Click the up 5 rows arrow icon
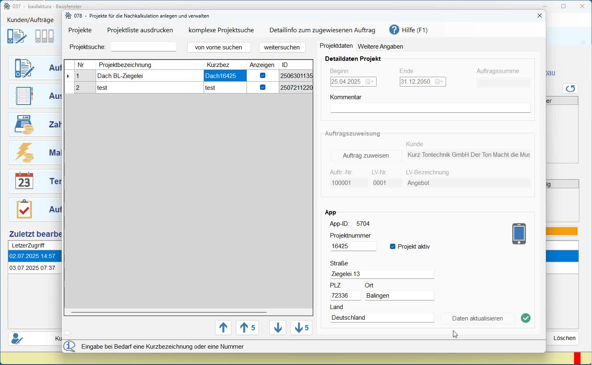 [248, 328]
